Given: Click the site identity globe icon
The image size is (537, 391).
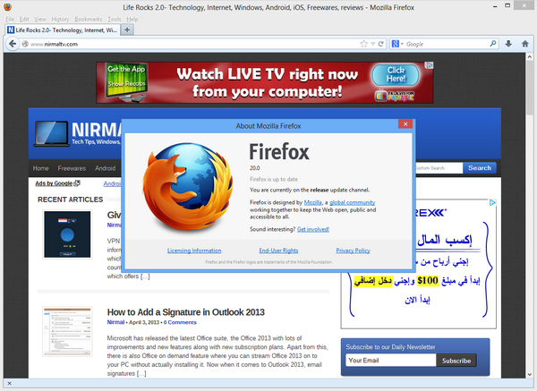Looking at the screenshot, I should tap(25, 44).
